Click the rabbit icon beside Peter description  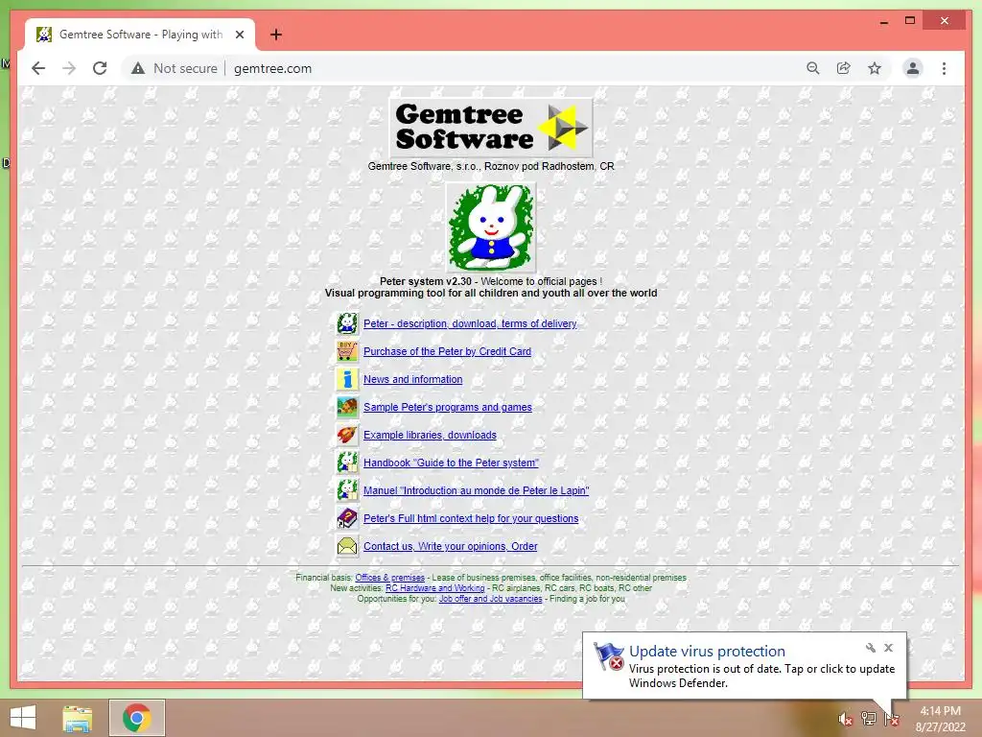tap(347, 323)
